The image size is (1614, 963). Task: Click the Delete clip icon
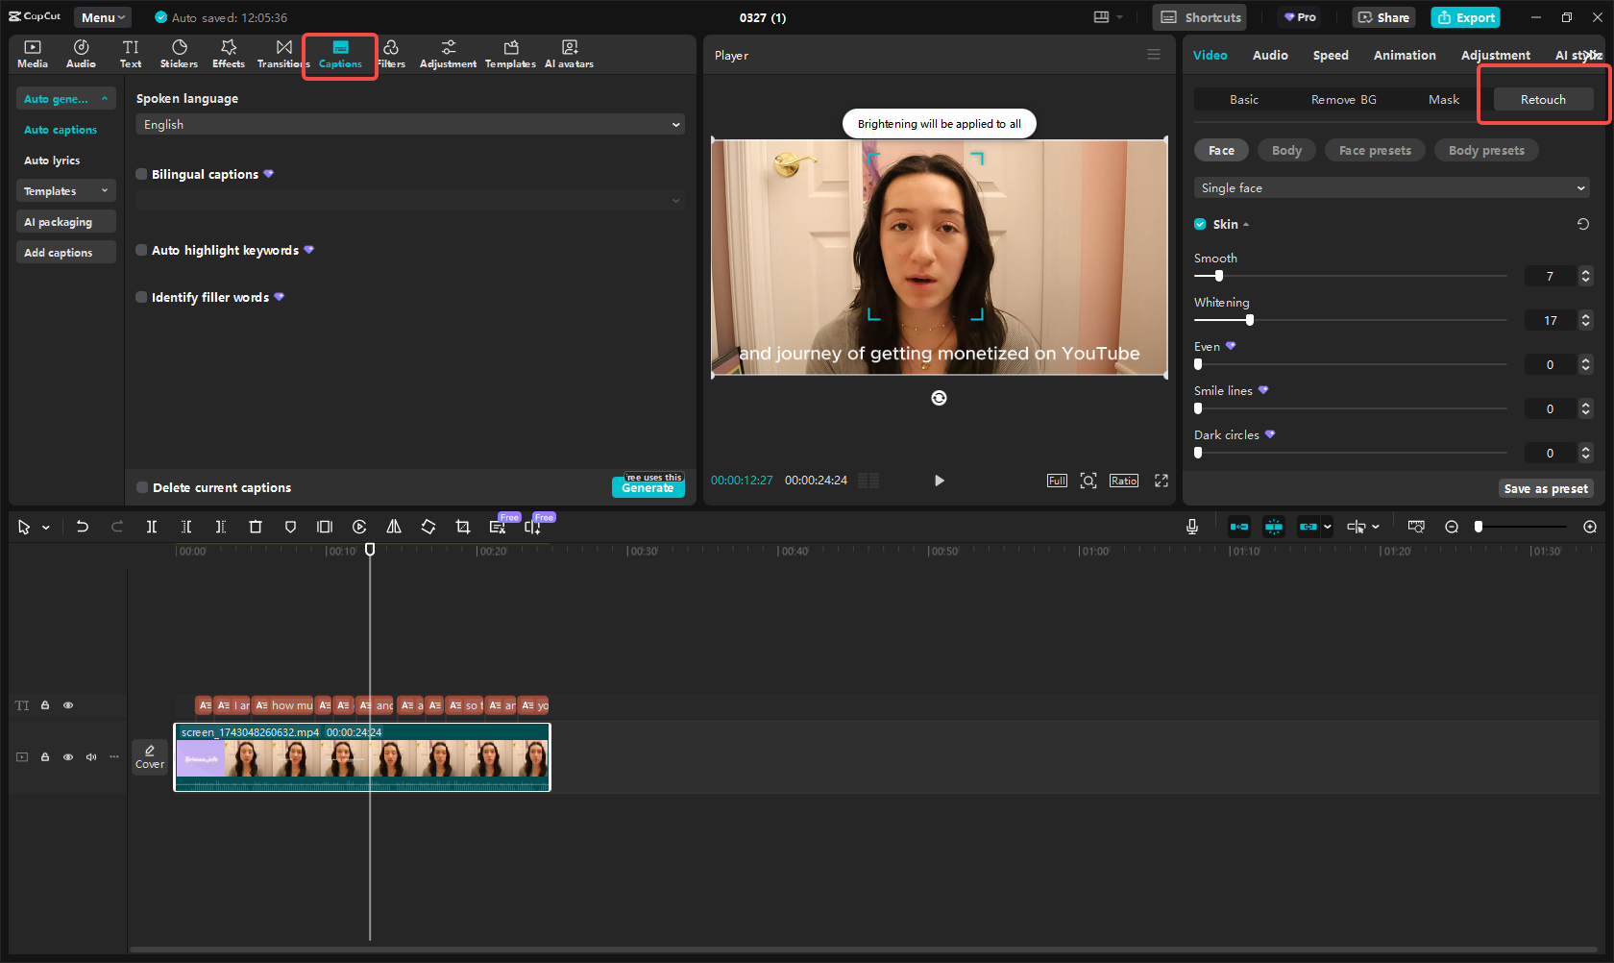(256, 527)
